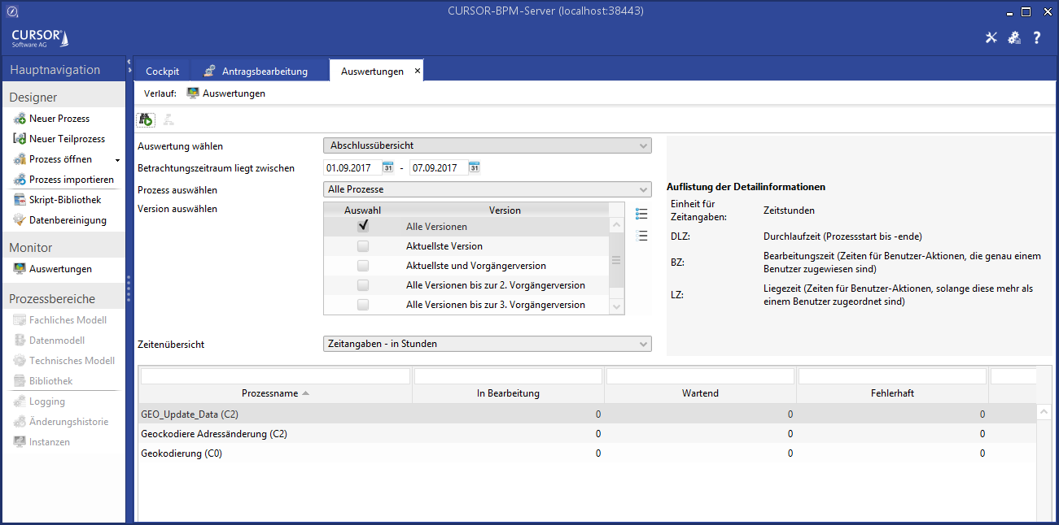This screenshot has width=1059, height=525.
Task: Click the puzzle pieces icon in header
Action: [1014, 38]
